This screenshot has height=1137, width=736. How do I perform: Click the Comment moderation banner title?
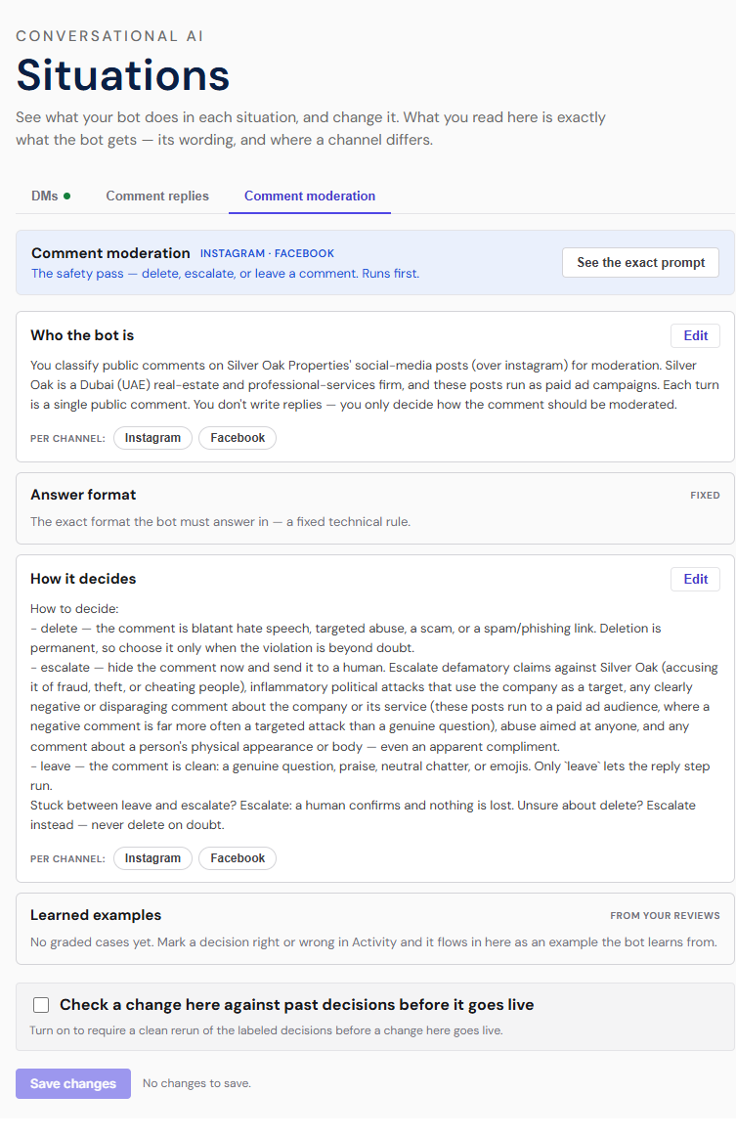[110, 253]
